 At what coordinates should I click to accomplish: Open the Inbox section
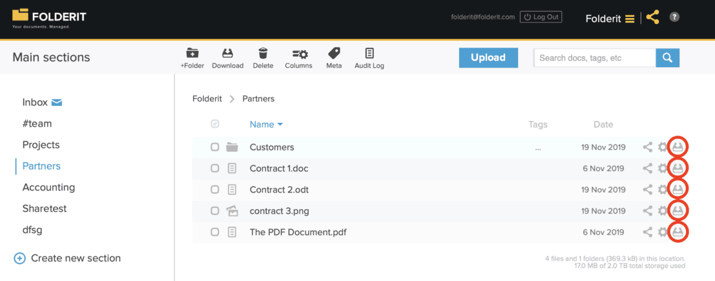[x=35, y=102]
